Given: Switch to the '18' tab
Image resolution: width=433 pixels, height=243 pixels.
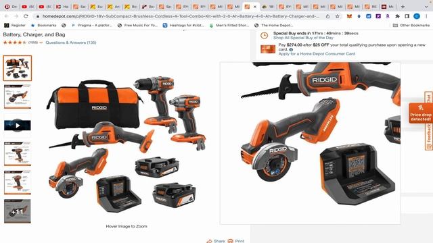Looking at the screenshot, I should (x=268, y=6).
